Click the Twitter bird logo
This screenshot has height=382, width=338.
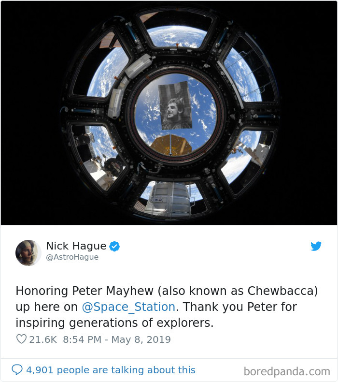316,246
